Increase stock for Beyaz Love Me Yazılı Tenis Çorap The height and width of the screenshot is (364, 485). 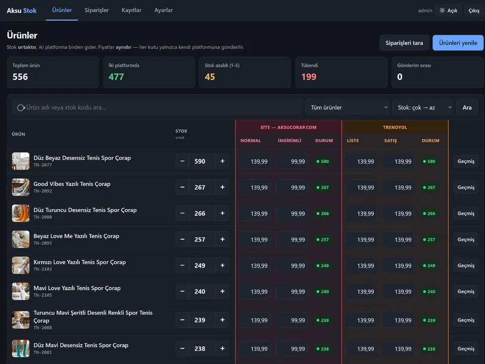tap(222, 239)
